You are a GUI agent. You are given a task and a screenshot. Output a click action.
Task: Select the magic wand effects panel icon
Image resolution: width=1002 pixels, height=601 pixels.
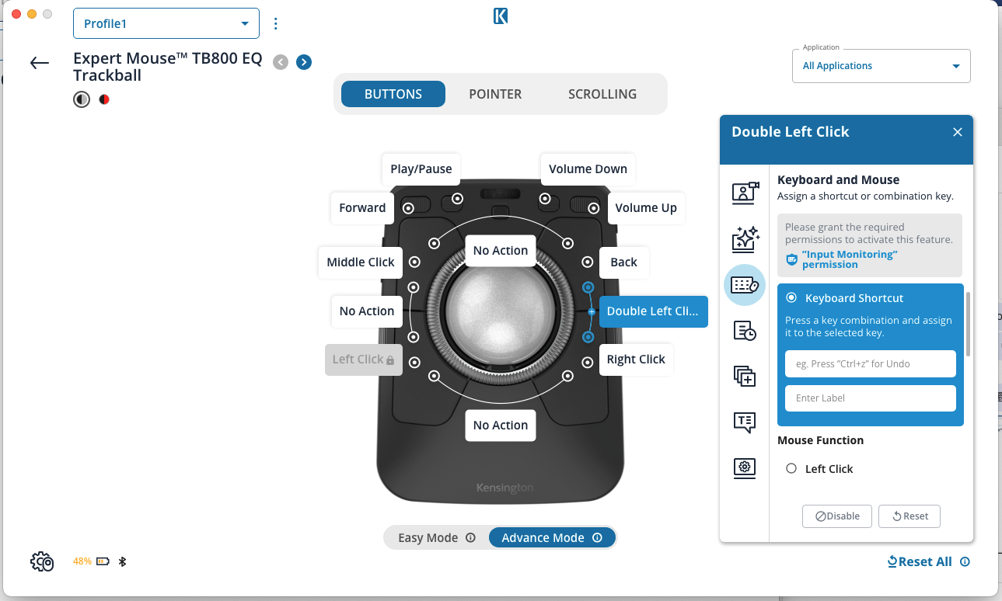tap(745, 239)
